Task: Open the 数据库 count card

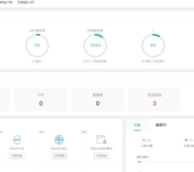Action: click(98, 100)
